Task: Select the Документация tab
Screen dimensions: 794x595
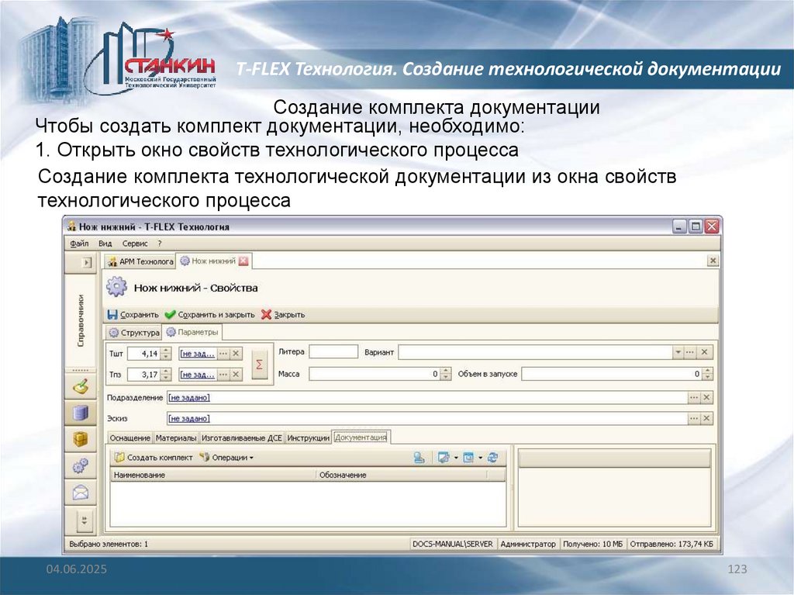Action: pyautogui.click(x=361, y=437)
